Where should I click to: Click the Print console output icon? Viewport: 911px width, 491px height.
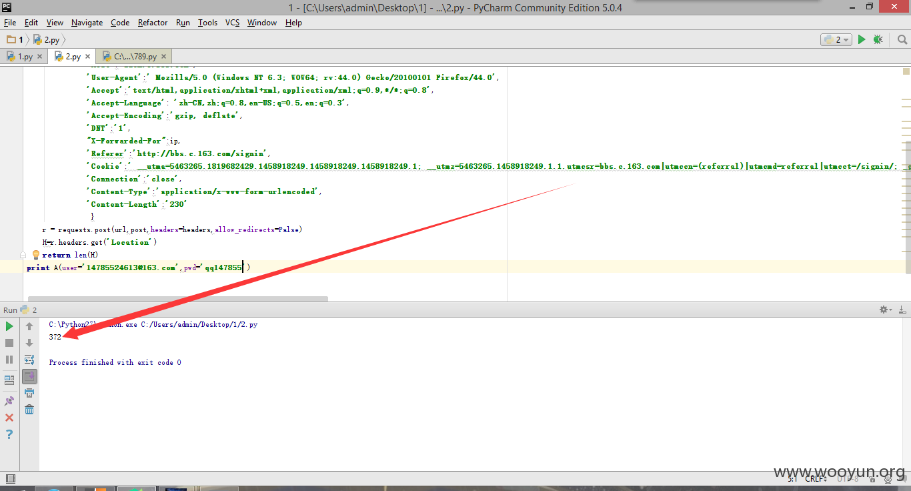click(x=29, y=393)
